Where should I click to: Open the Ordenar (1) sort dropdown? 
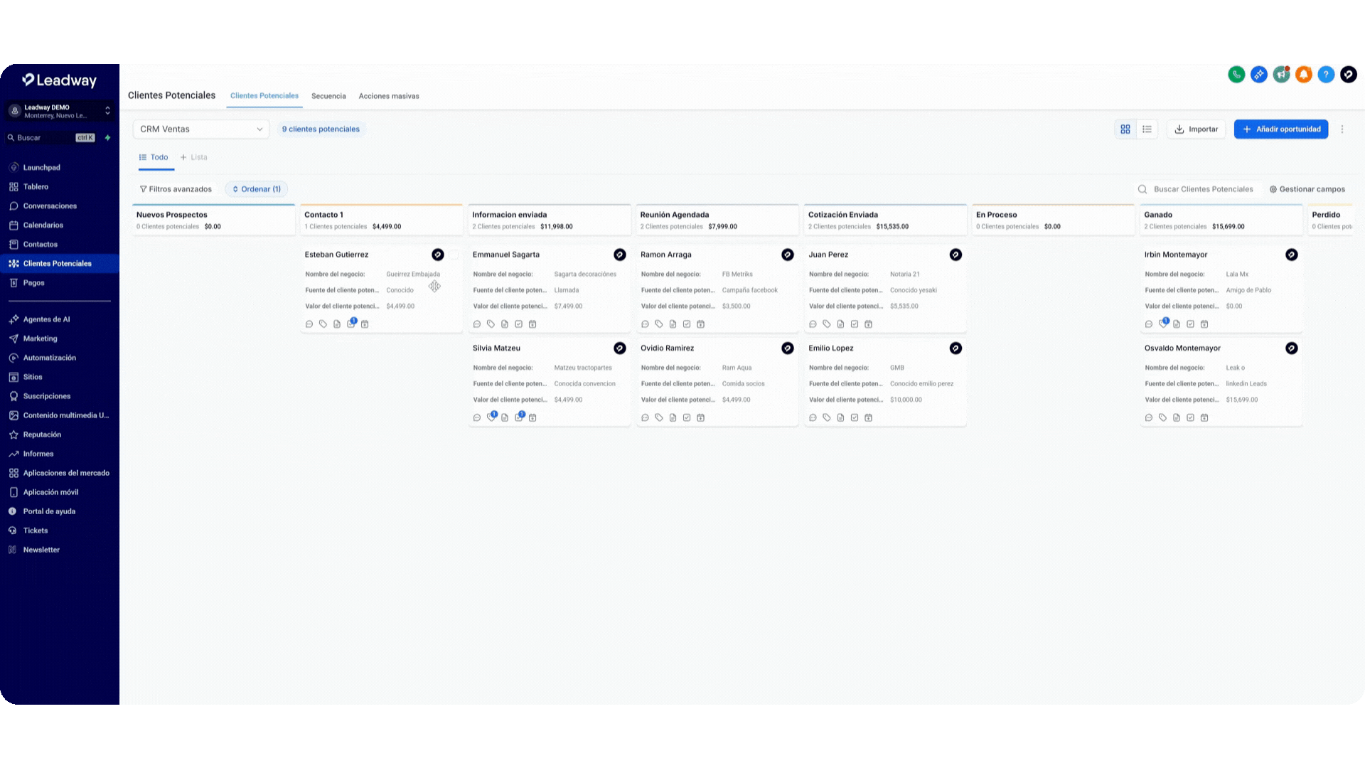click(257, 189)
